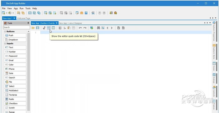Open the File menu
The height and width of the screenshot is (113, 219).
click(x=4, y=8)
